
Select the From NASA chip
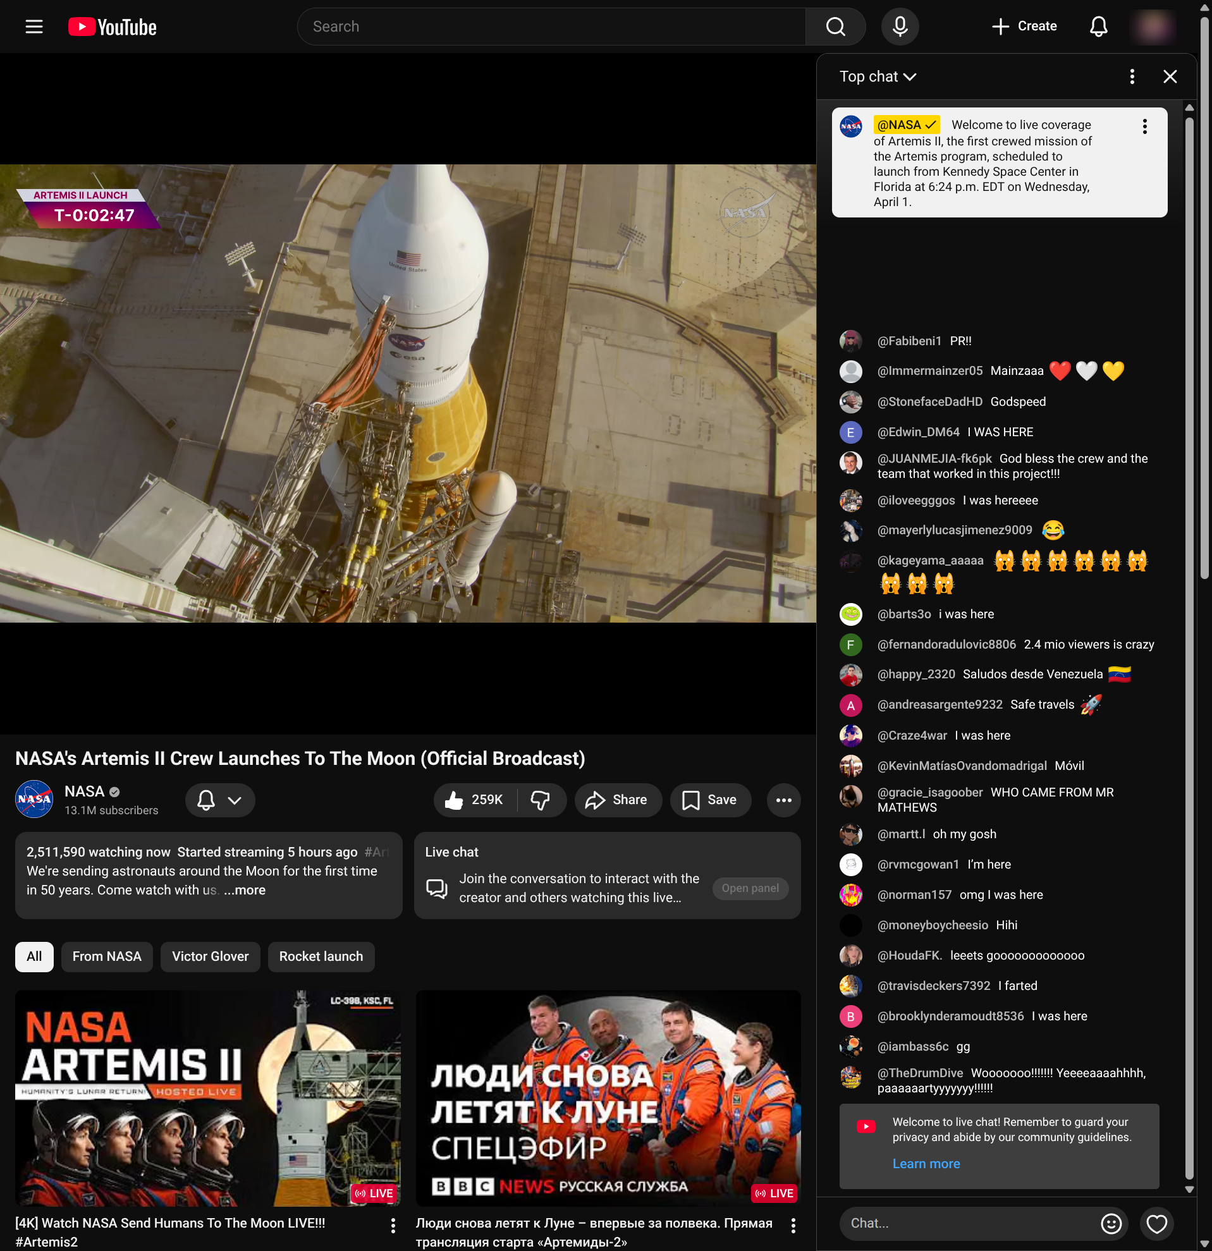(x=107, y=956)
